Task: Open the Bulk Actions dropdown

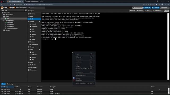Action: (158, 11)
